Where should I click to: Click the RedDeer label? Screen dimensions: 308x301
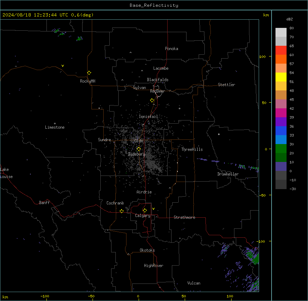(x=157, y=91)
